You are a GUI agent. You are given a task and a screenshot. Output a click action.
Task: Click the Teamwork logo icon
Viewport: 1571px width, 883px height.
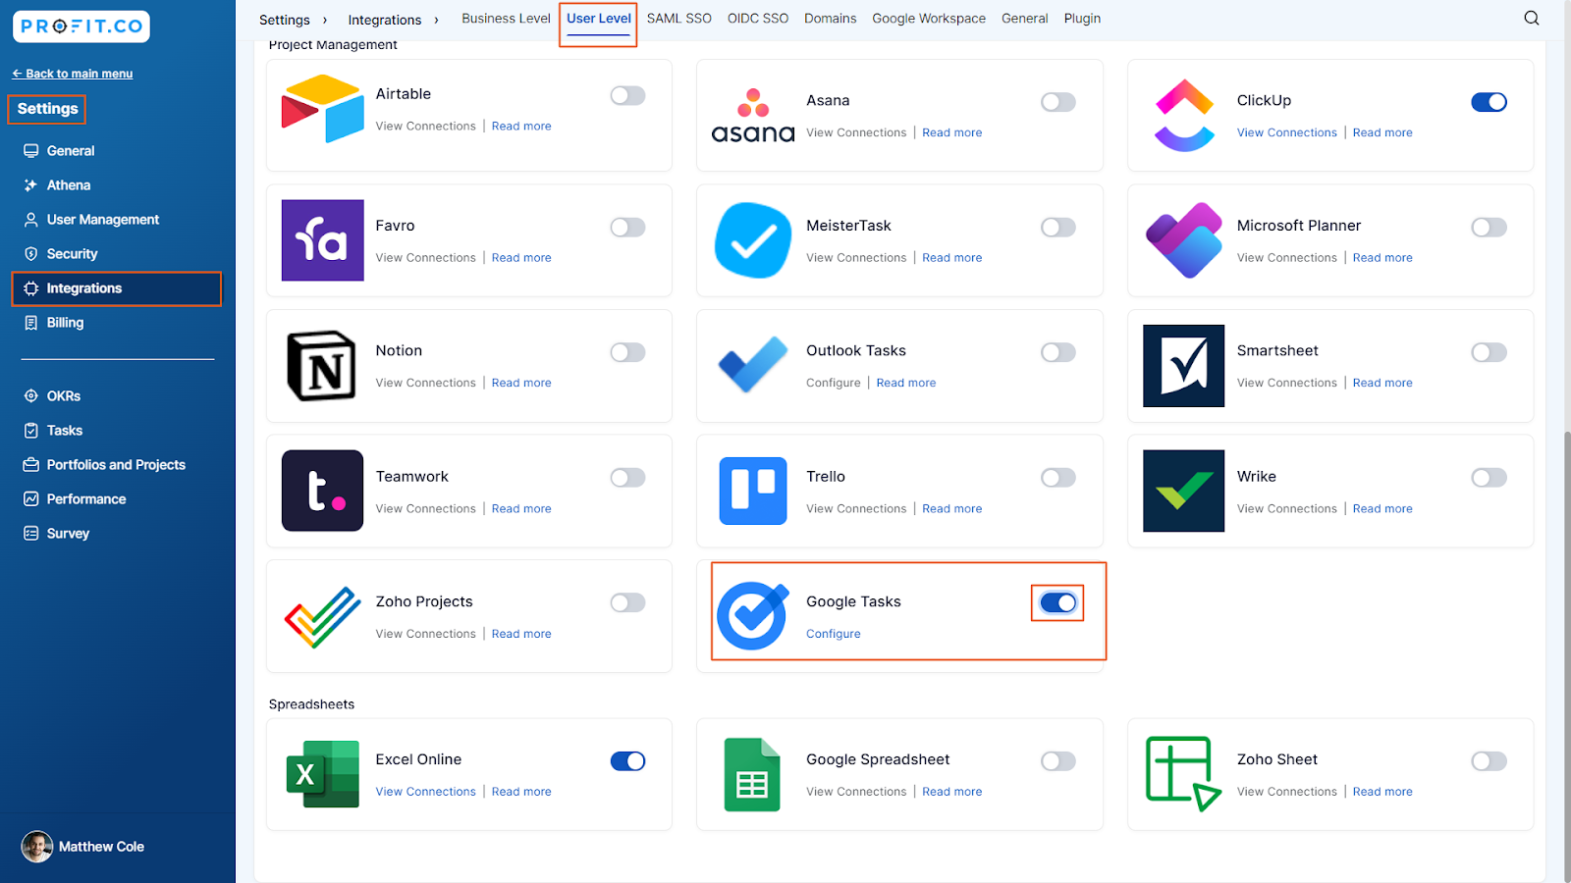point(323,491)
